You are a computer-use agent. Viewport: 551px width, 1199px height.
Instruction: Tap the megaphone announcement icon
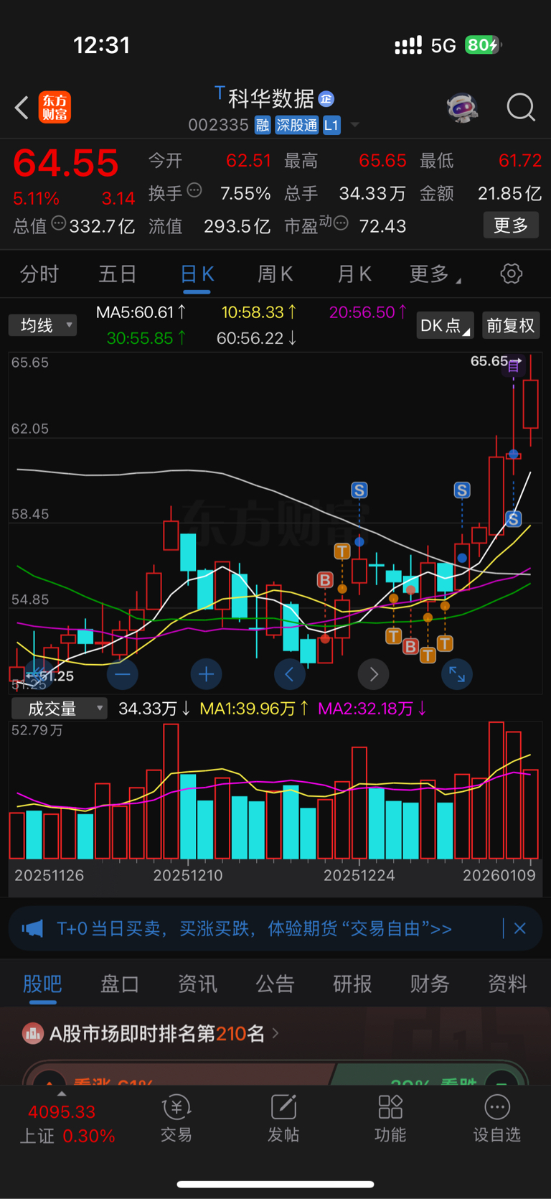pos(32,928)
